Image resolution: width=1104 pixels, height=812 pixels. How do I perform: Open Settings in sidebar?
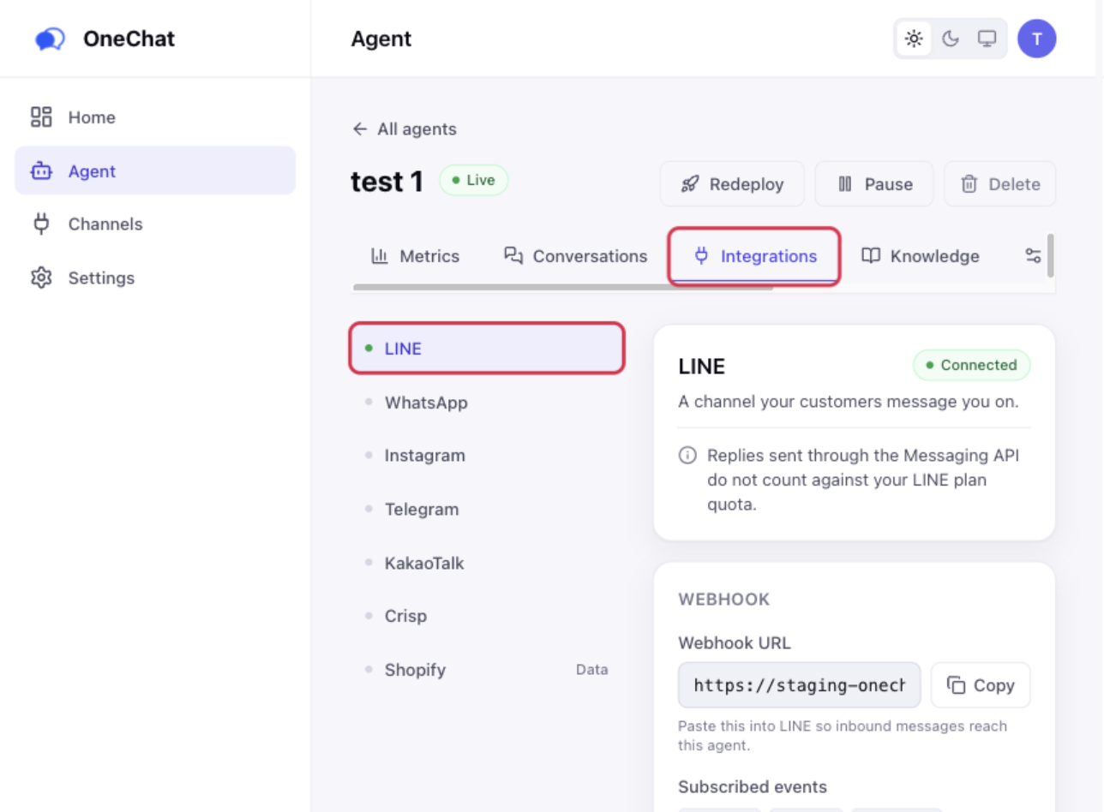(x=155, y=278)
